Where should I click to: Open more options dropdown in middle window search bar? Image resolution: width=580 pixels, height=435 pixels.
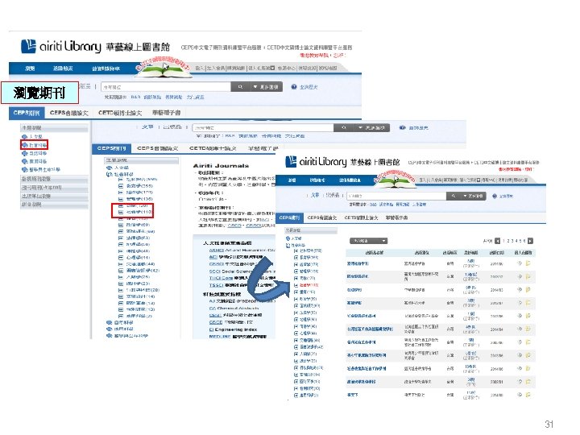[371, 127]
